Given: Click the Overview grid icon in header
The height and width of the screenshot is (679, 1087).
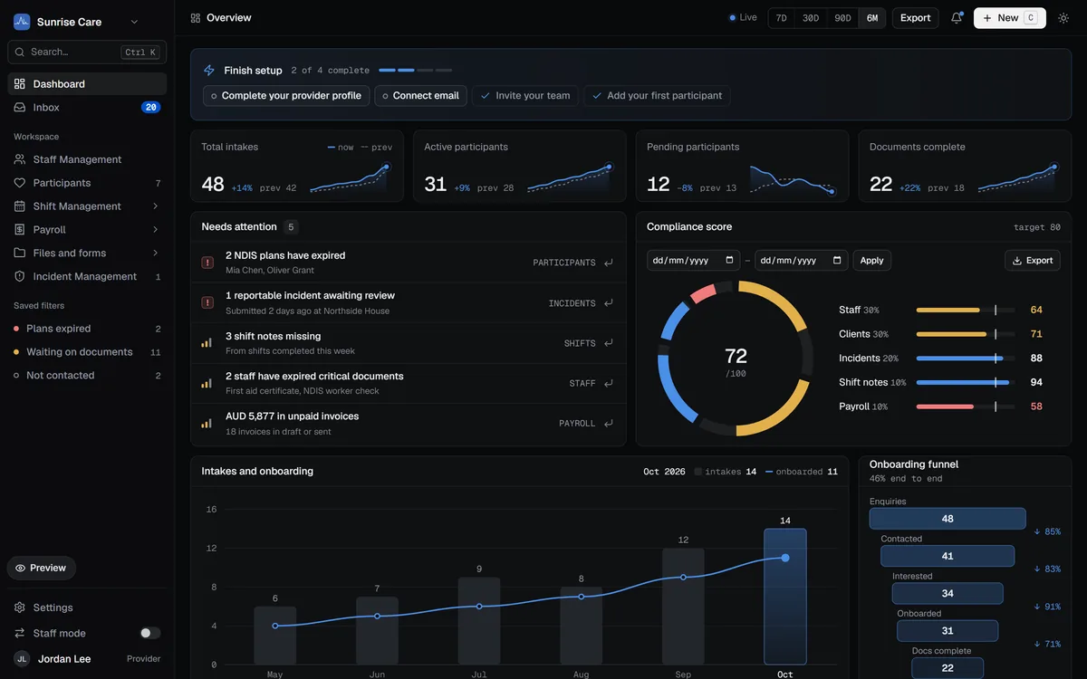Looking at the screenshot, I should tap(196, 18).
